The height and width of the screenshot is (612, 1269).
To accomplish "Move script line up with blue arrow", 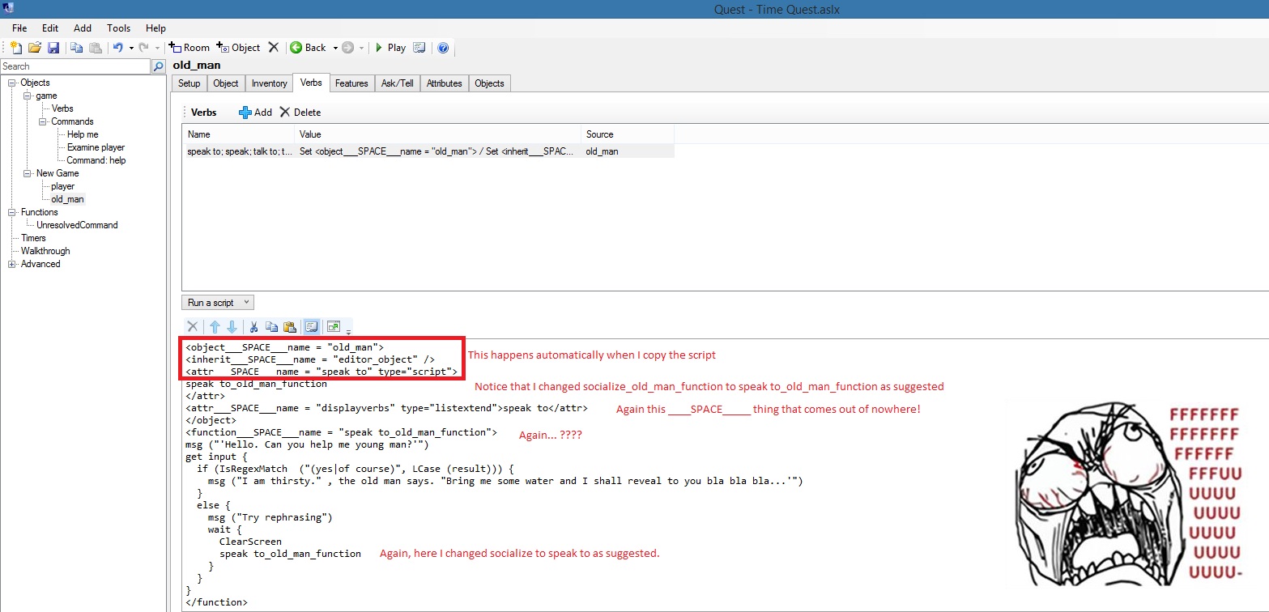I will coord(215,327).
